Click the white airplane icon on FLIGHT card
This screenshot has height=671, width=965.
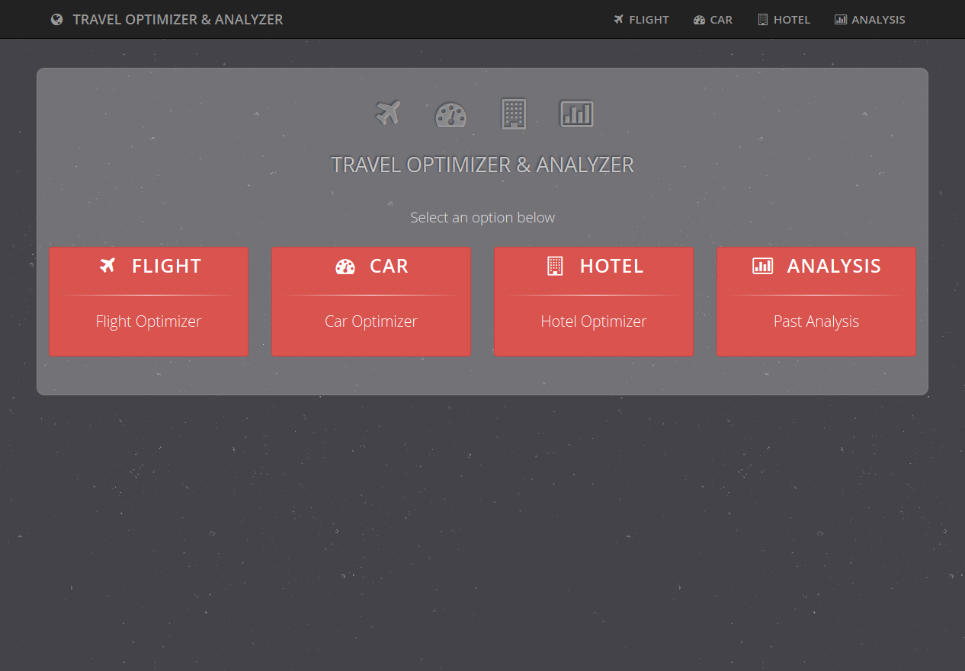107,266
